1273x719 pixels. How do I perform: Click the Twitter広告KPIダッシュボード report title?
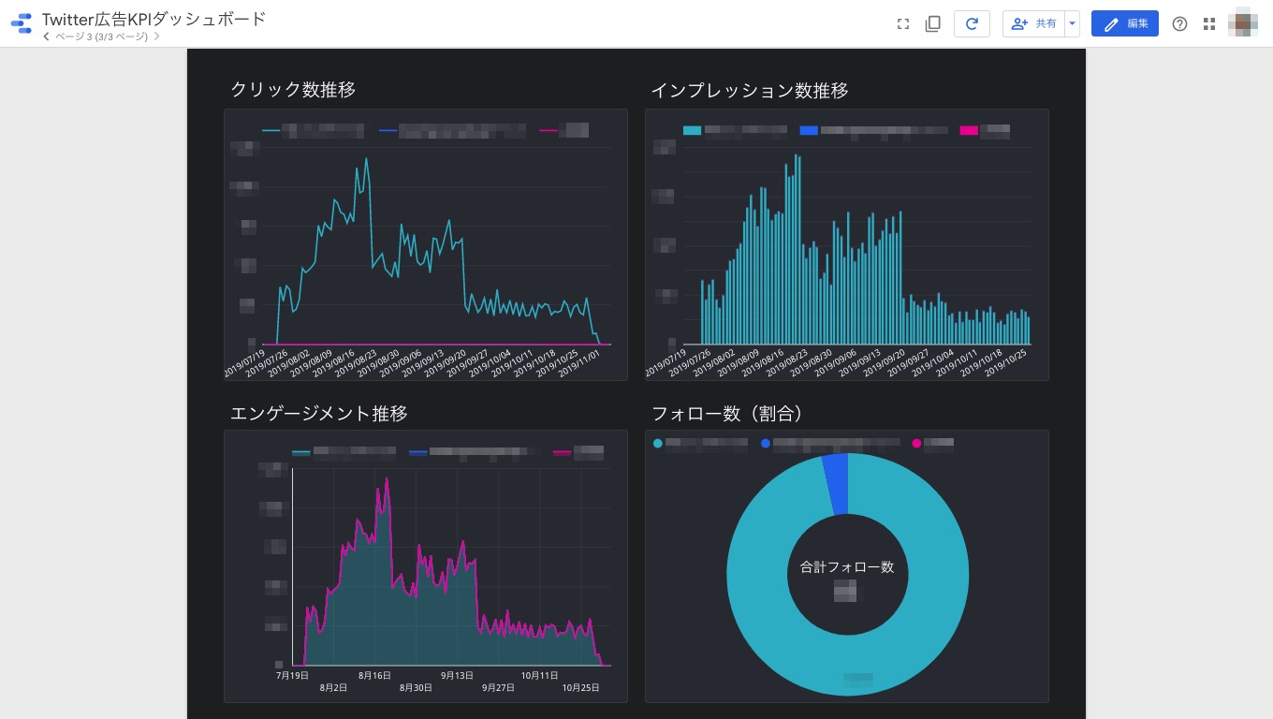(154, 18)
